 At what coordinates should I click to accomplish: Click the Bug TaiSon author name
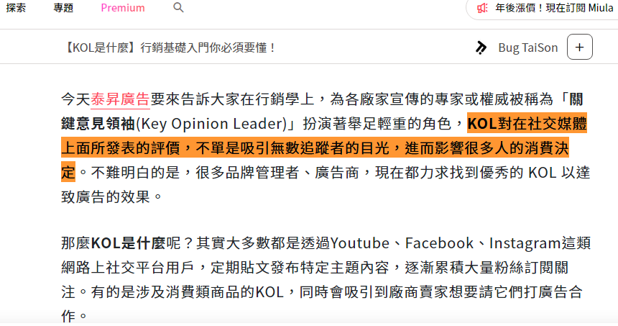(528, 47)
